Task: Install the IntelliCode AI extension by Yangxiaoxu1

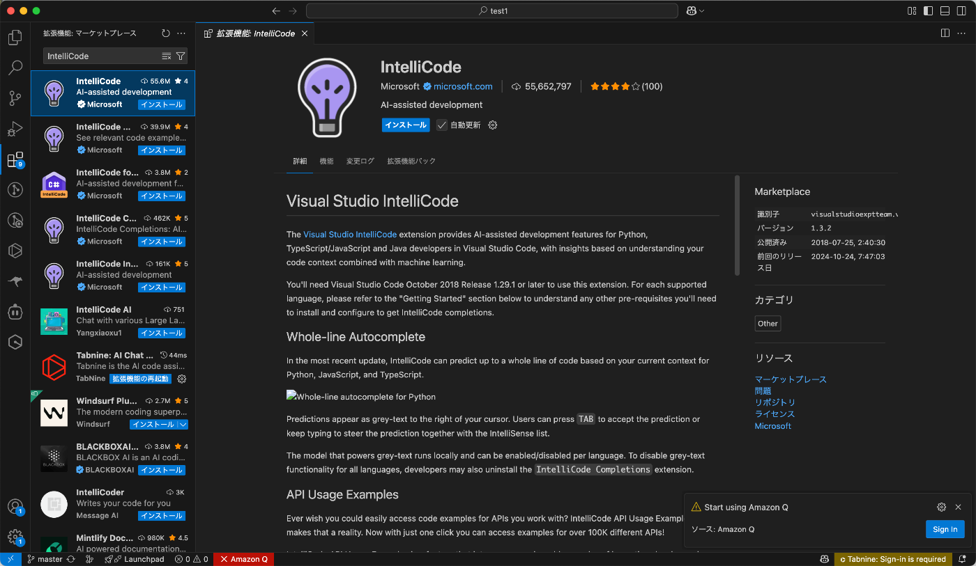Action: [161, 333]
